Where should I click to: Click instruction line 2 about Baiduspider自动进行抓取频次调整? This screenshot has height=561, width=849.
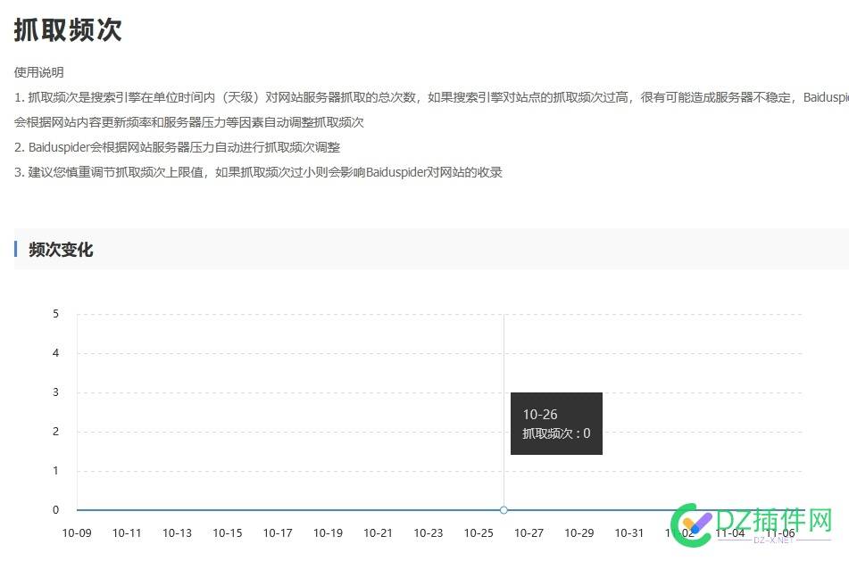click(x=177, y=147)
